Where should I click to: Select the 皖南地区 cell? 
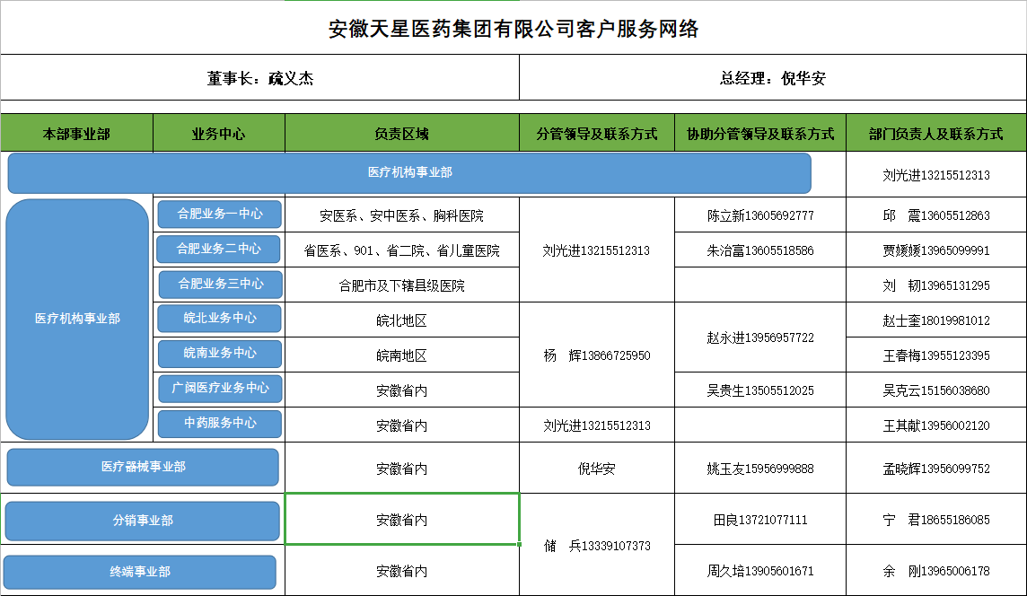402,355
